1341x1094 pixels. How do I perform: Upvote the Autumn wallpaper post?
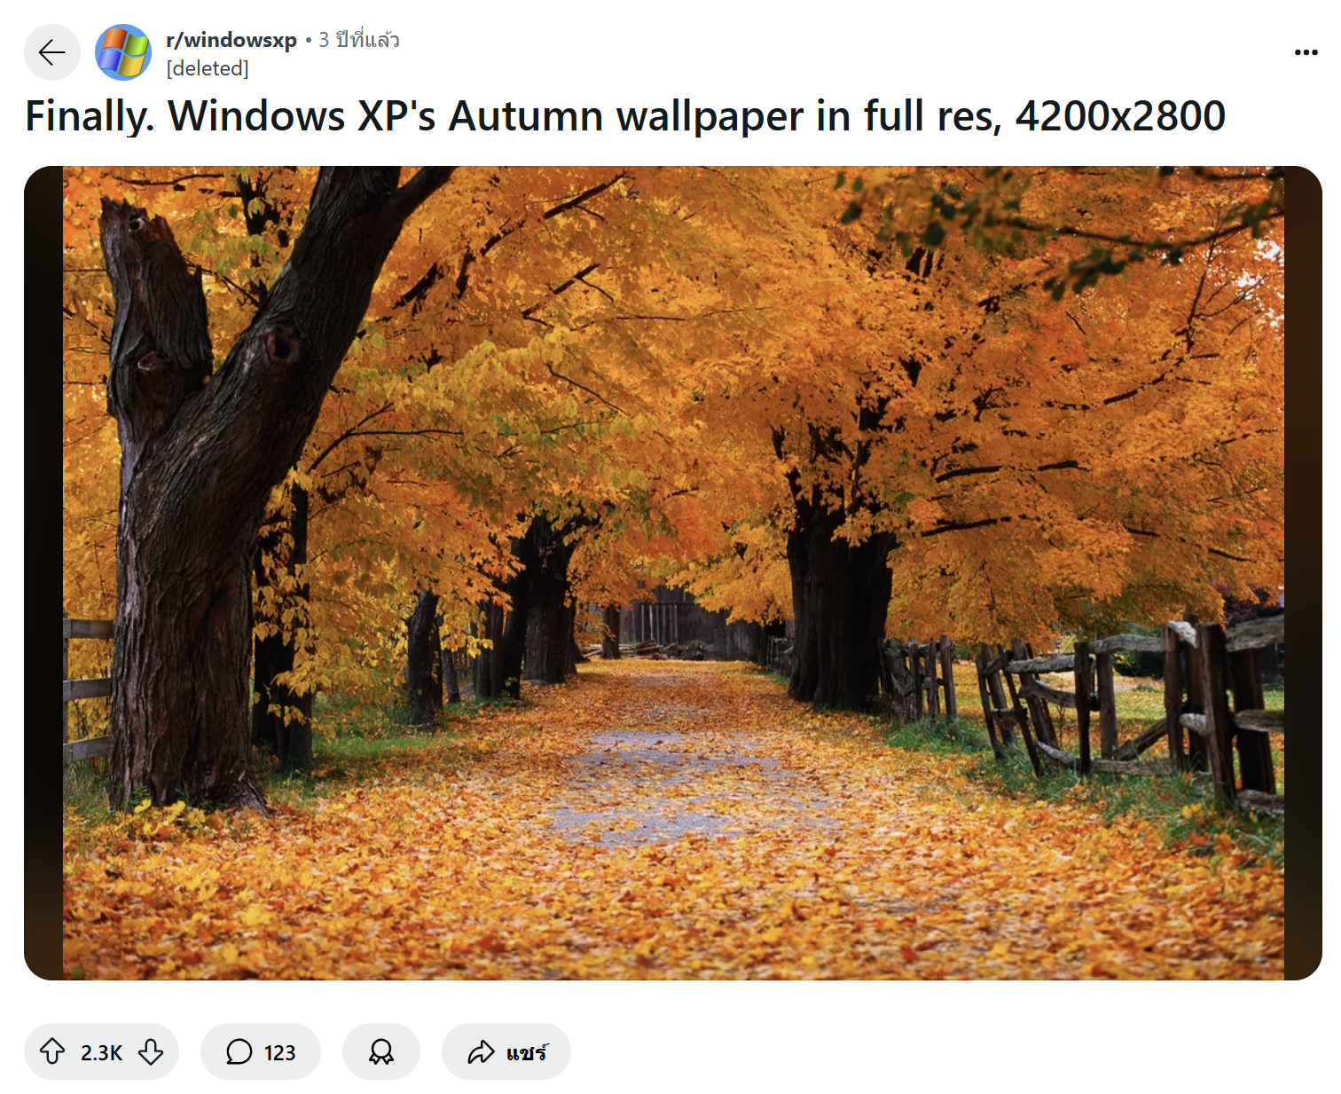tap(52, 1051)
